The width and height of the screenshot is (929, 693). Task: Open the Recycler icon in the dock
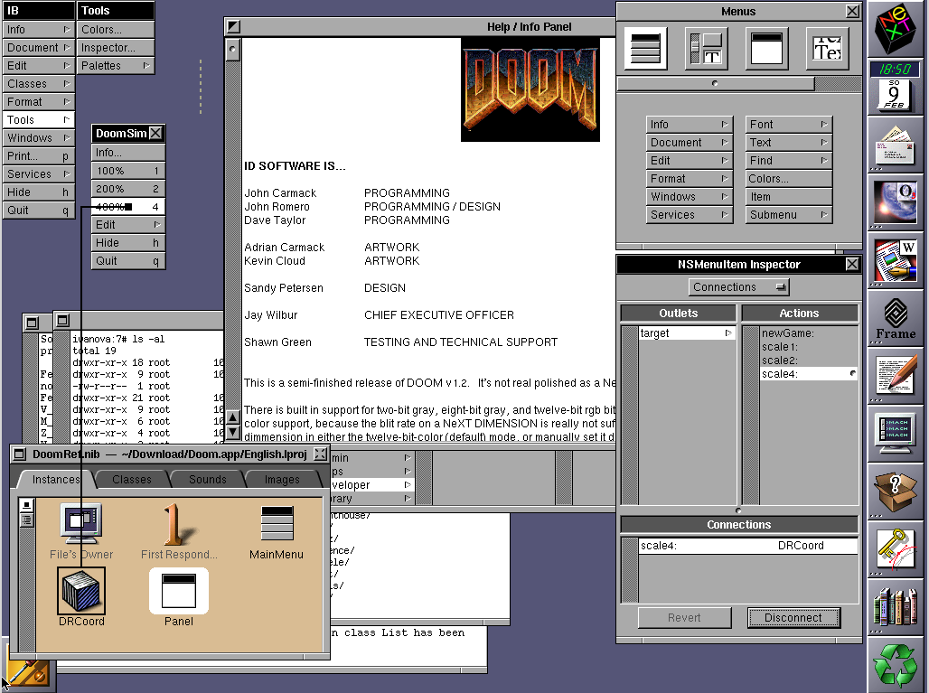(x=896, y=664)
